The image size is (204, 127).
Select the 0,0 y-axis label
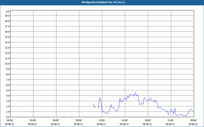[8, 117]
